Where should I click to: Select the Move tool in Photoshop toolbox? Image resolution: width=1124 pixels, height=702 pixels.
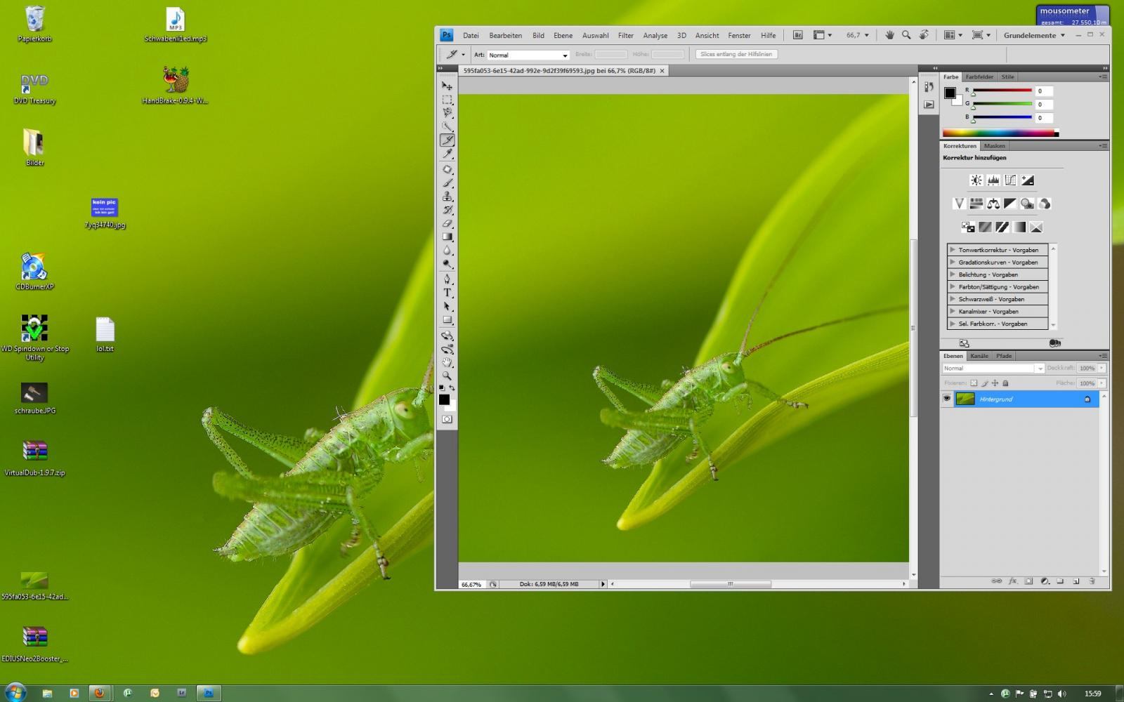pyautogui.click(x=447, y=86)
